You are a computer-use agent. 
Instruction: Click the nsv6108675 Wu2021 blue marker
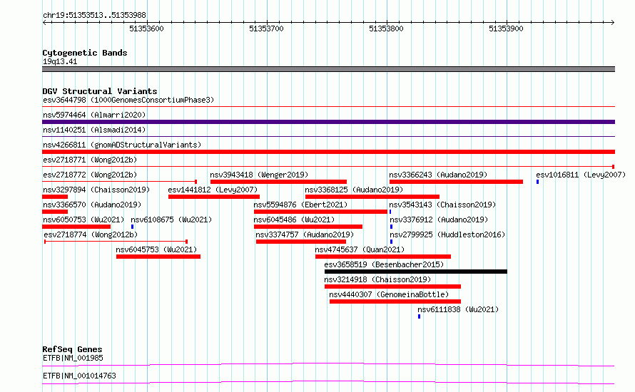132,227
